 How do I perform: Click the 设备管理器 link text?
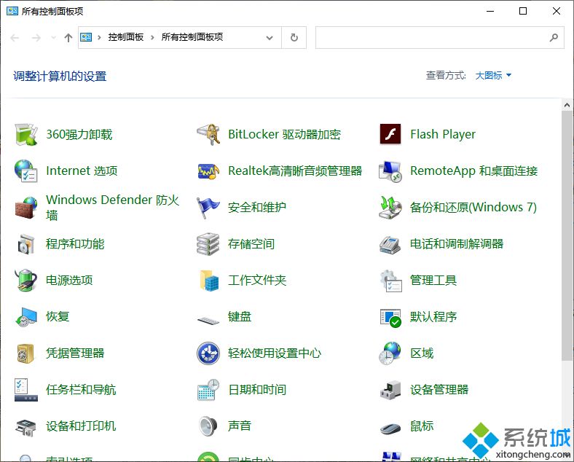tap(439, 390)
